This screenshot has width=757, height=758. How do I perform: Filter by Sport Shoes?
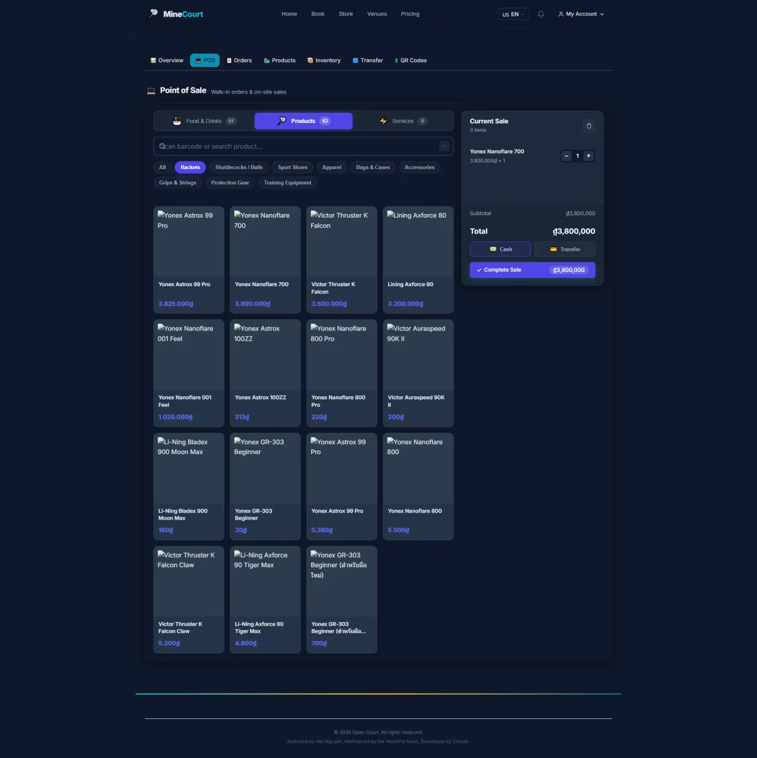(x=293, y=167)
